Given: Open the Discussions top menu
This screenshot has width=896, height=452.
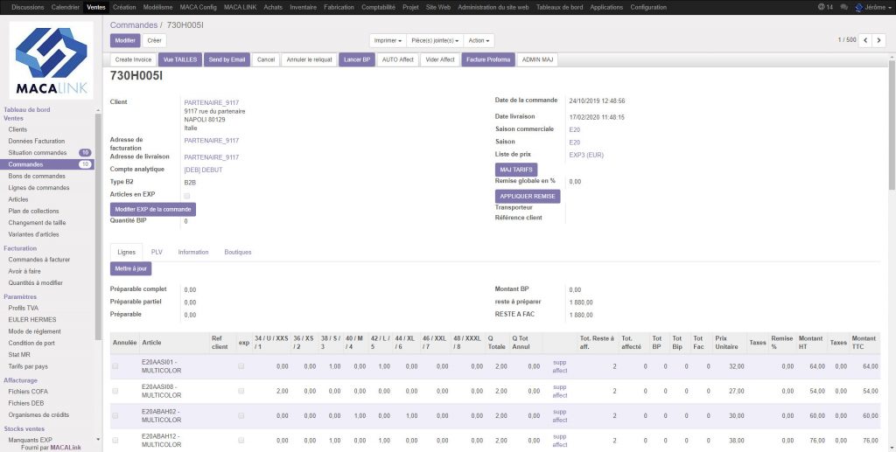Looking at the screenshot, I should pos(27,7).
